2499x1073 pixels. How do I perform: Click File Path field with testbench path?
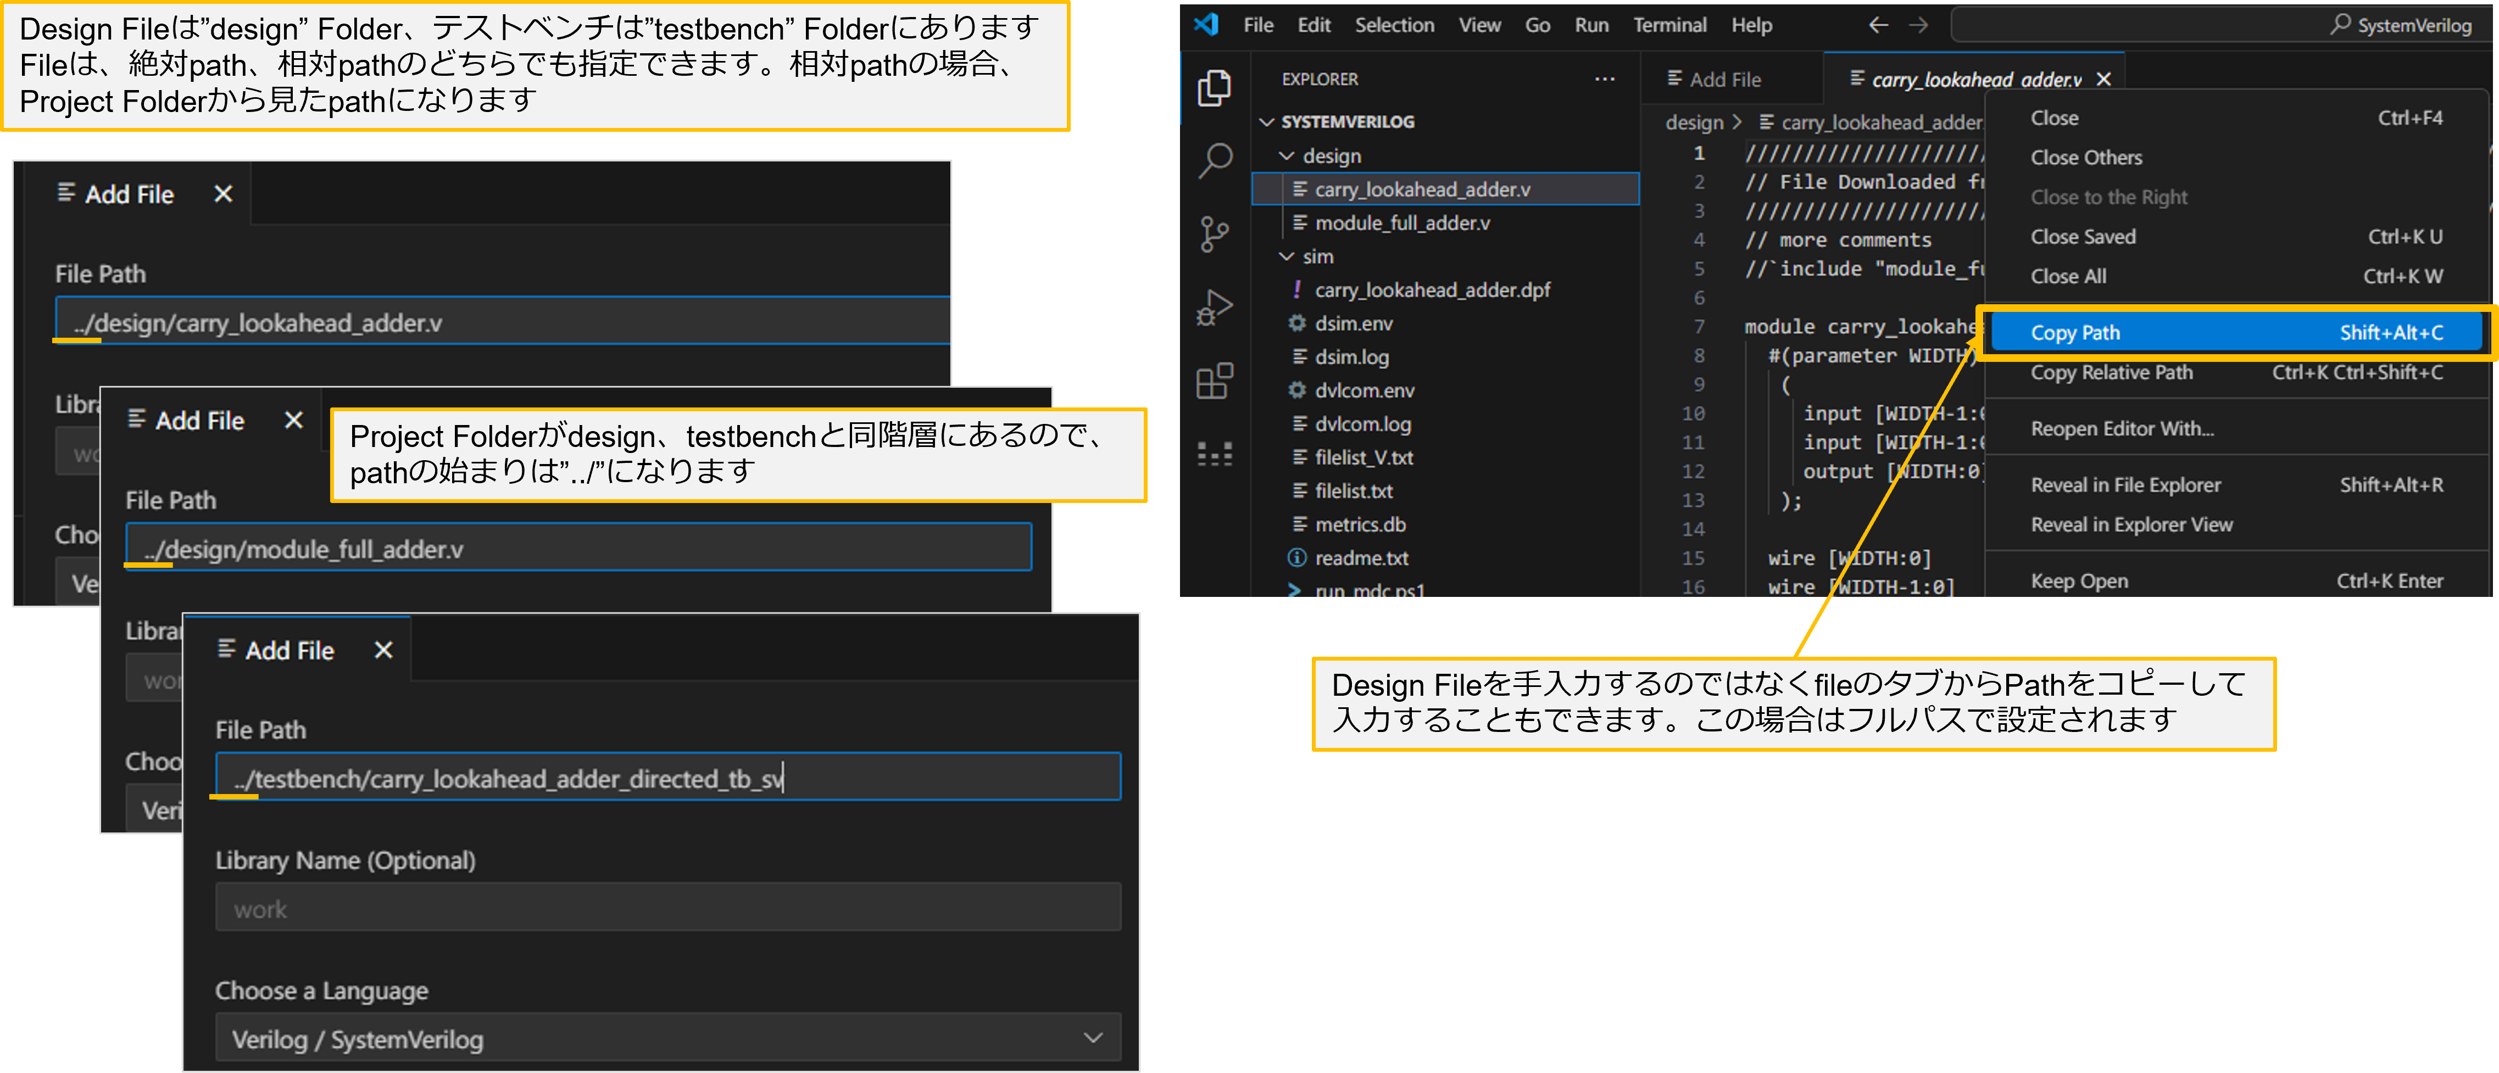tap(667, 776)
